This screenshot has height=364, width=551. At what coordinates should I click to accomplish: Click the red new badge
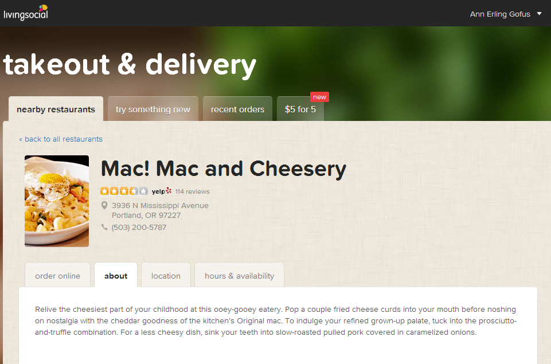coord(319,97)
